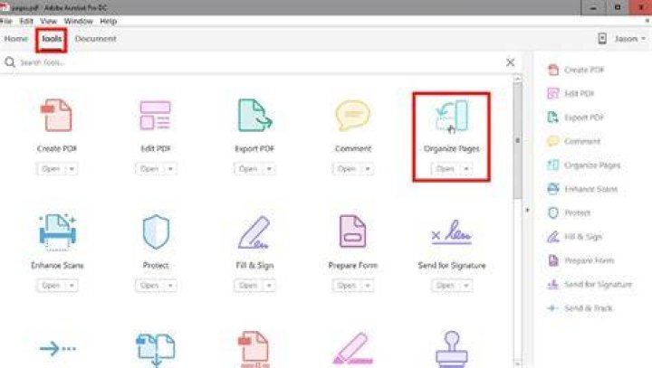Select Send for Signature in right sidebar

click(x=590, y=285)
